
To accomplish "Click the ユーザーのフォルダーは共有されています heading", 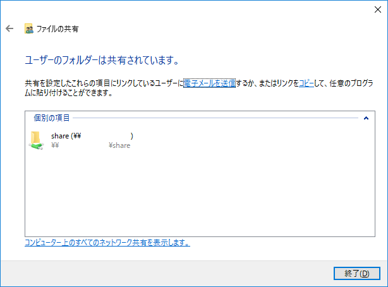I will (102, 60).
